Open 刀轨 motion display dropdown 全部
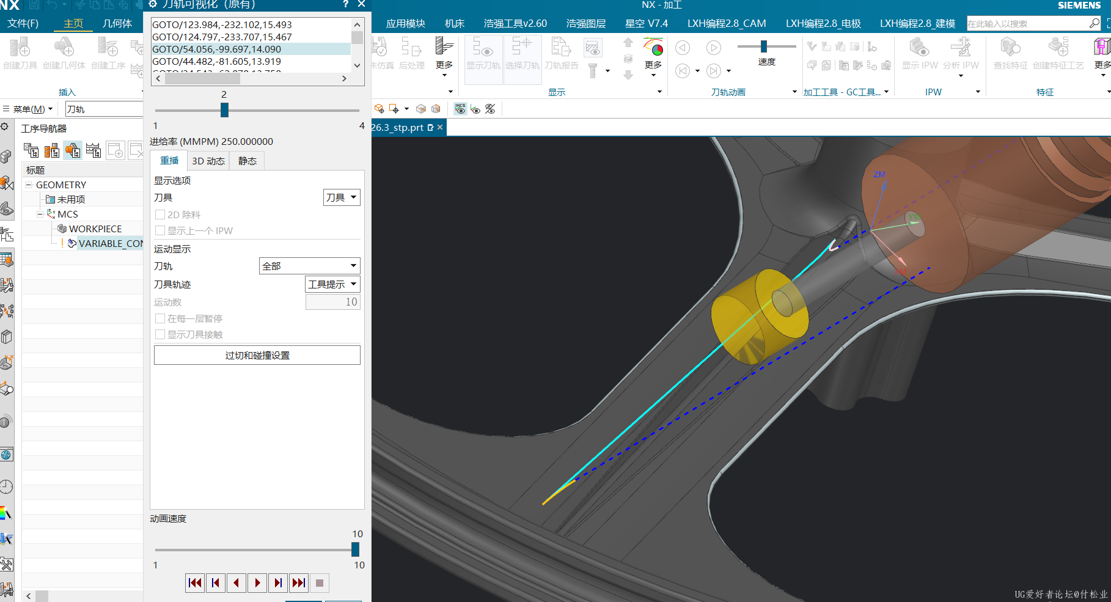Viewport: 1111px width, 602px height. (310, 266)
